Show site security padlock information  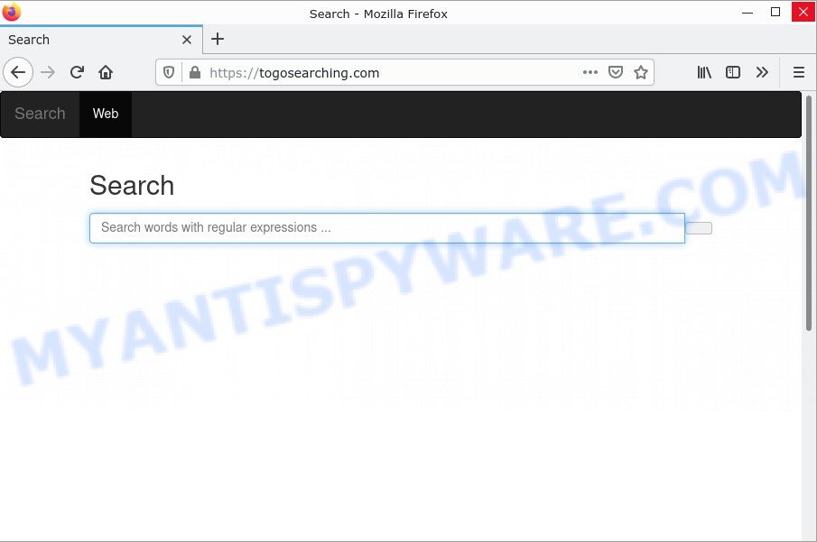tap(195, 72)
